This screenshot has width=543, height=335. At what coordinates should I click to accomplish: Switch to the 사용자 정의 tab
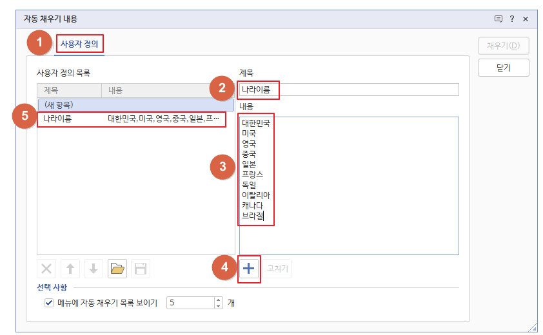(x=79, y=44)
